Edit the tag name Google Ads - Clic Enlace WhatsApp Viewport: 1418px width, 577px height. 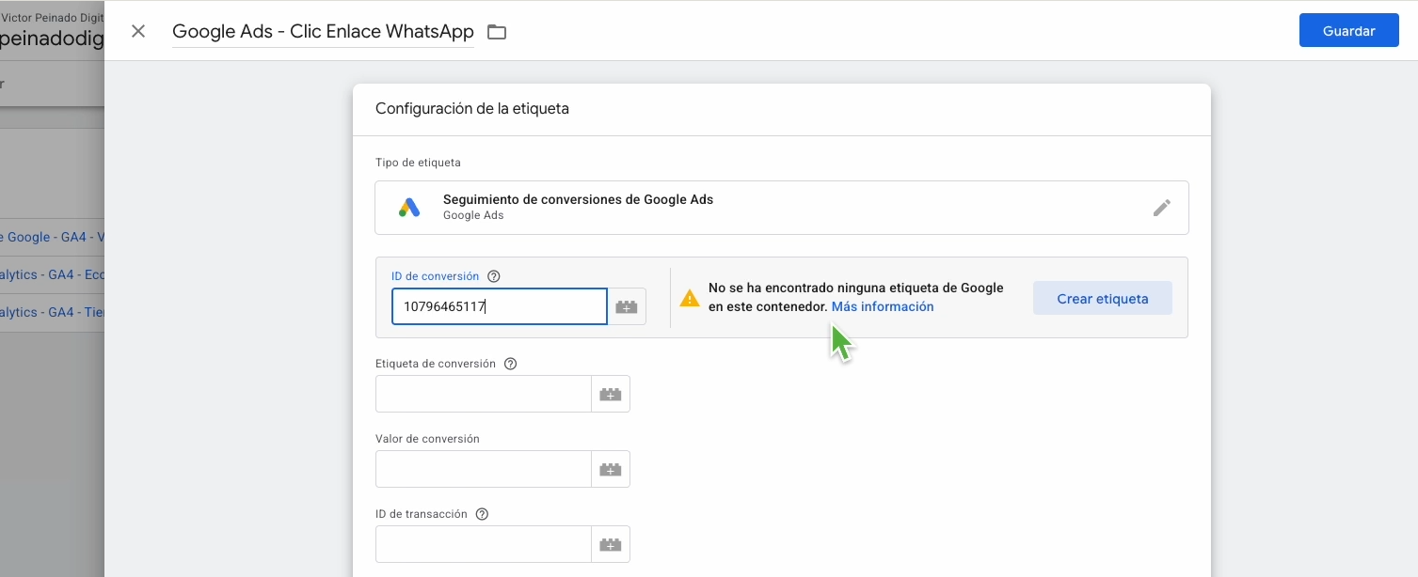click(323, 31)
